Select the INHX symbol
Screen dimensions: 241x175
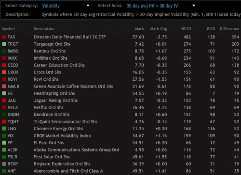12,58
